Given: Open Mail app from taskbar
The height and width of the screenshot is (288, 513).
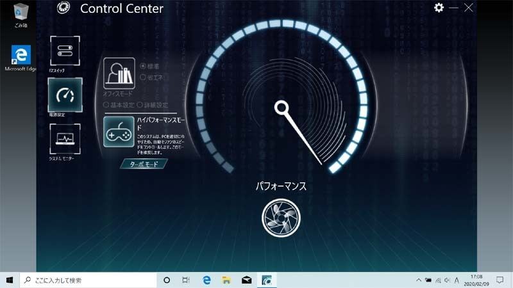Looking at the screenshot, I should pos(247,280).
